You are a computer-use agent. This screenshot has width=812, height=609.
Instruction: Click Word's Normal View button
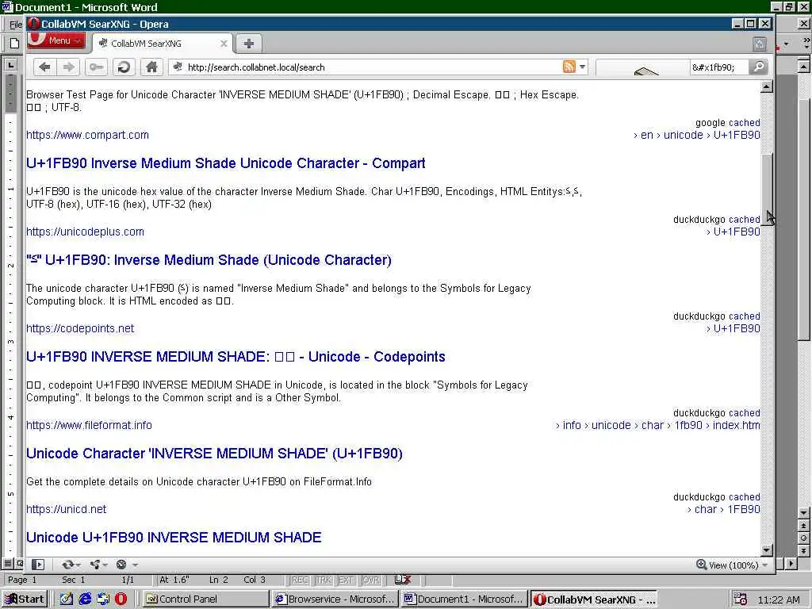8,564
